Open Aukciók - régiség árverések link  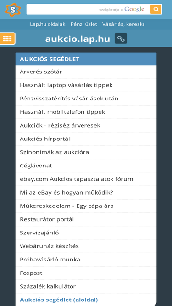point(60,126)
